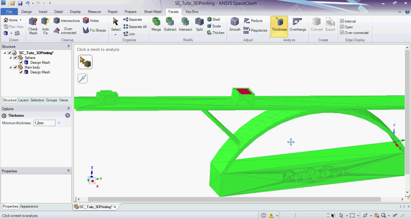Click the Check Mesh tool icon
The width and height of the screenshot is (411, 219).
[x=33, y=22]
